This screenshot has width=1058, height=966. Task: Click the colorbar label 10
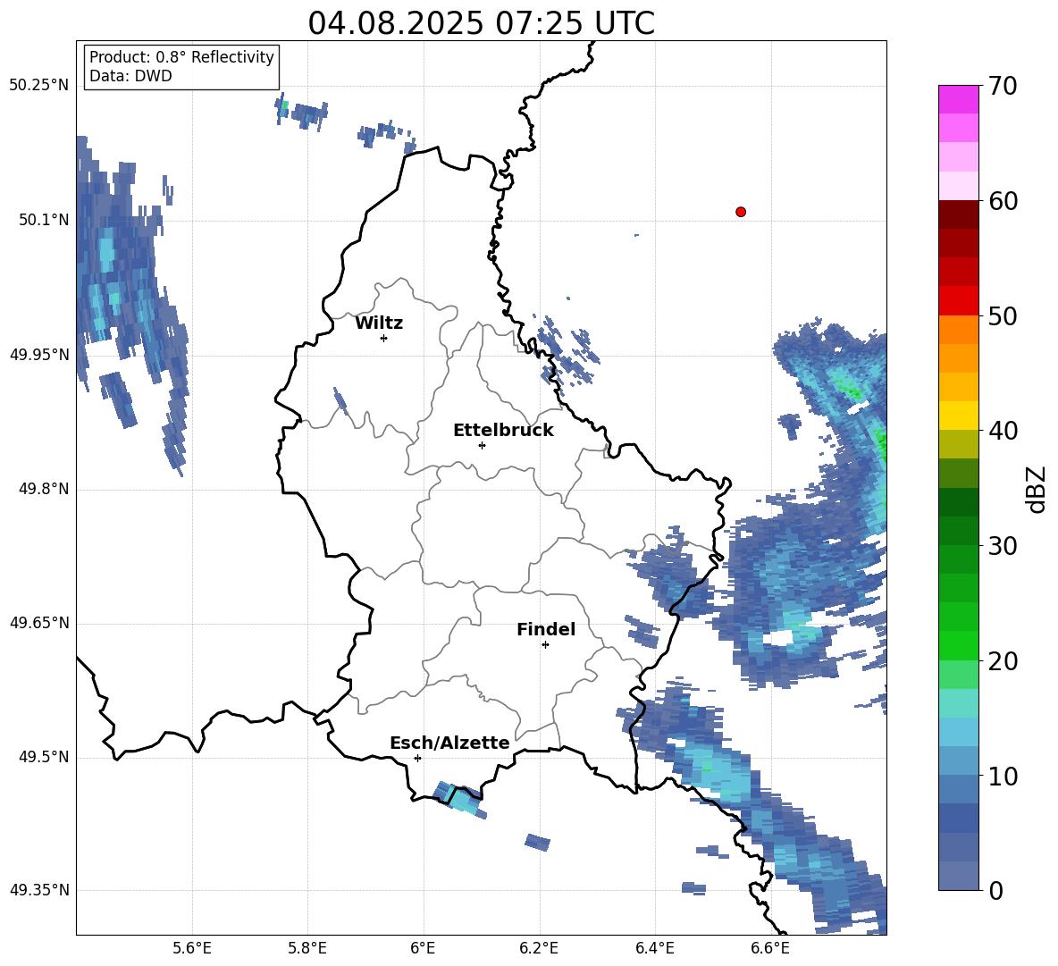(x=1003, y=776)
